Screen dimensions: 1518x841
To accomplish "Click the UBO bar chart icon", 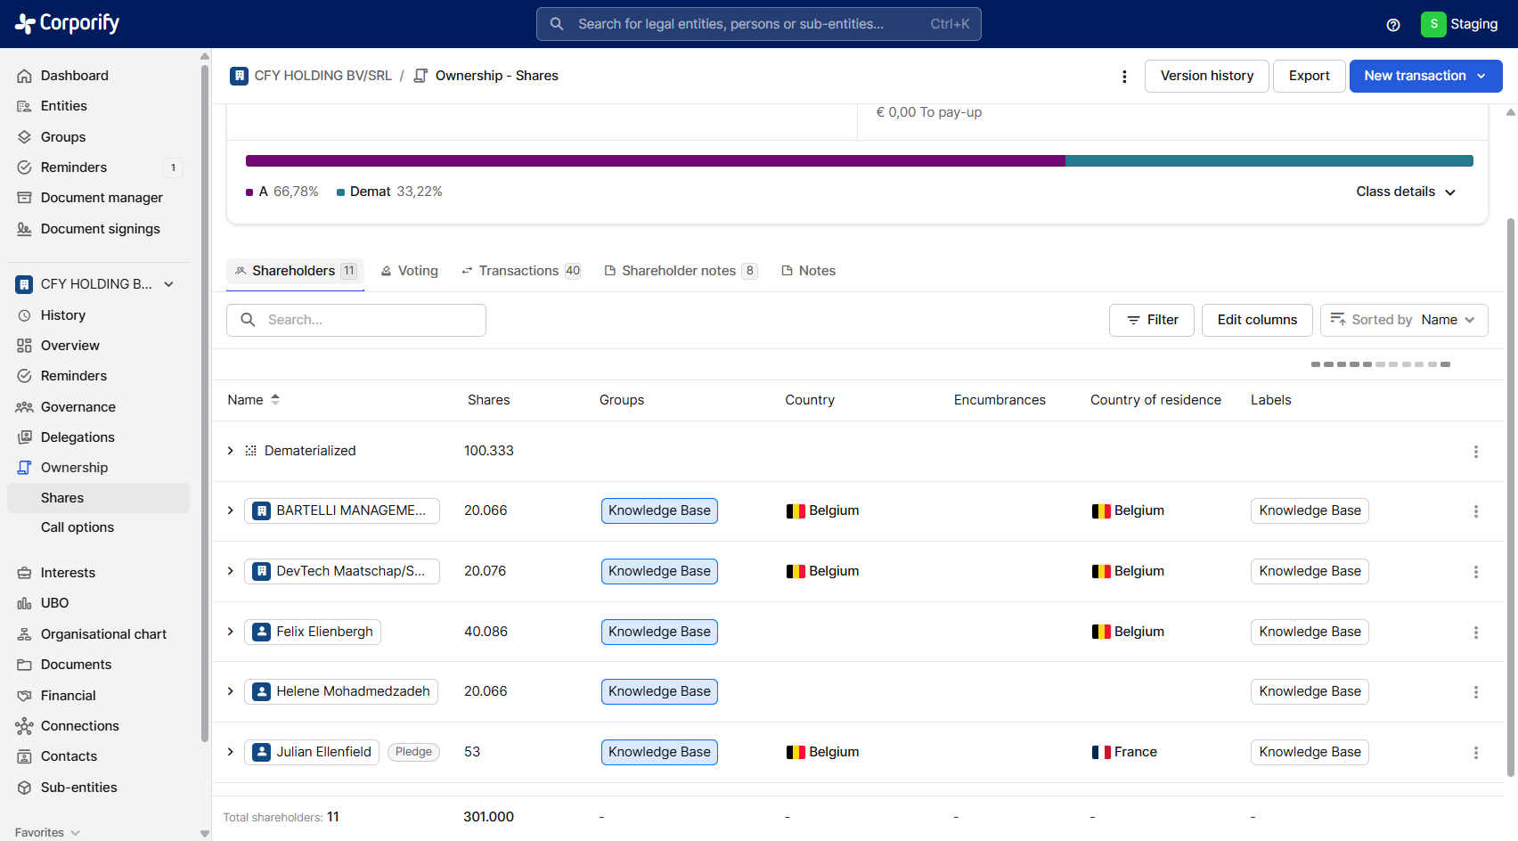I will click(x=24, y=604).
